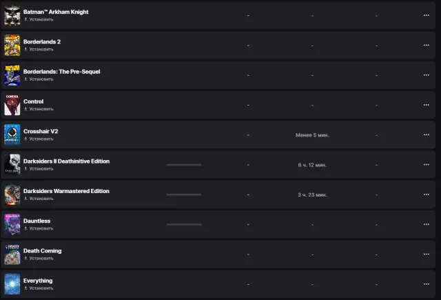Click the Dauntless achievements progress bar
This screenshot has width=441, height=300.
[184, 224]
